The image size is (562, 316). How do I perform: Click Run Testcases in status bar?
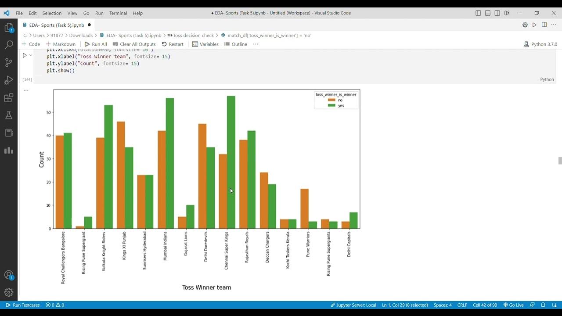tap(22, 305)
